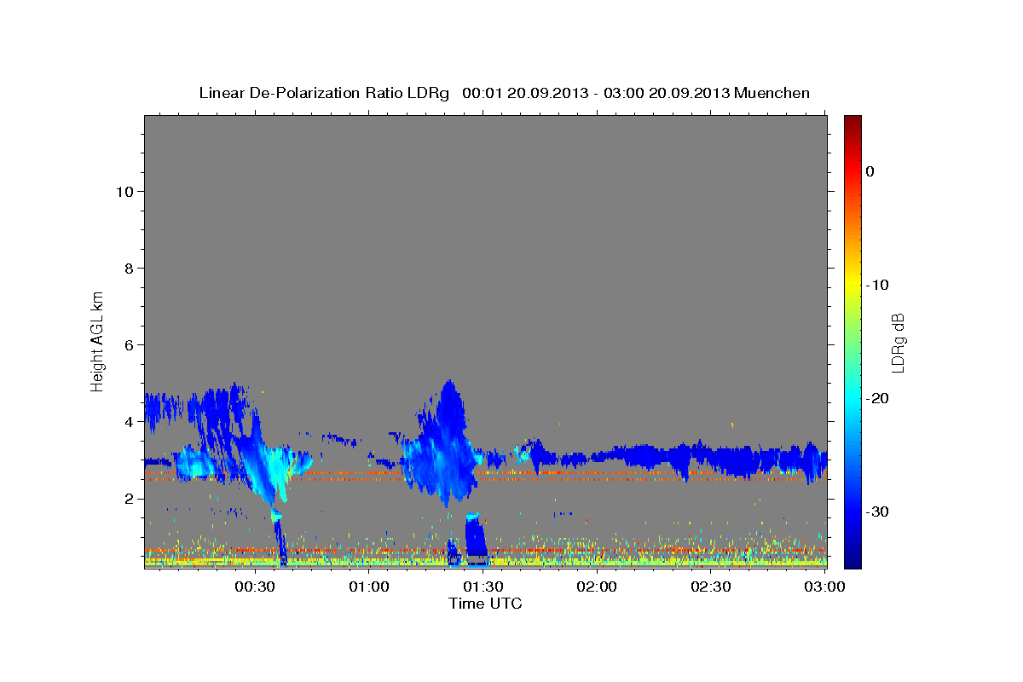This screenshot has height=682, width=1023.
Task: Click the colorbar value -30 label
Action: tap(877, 511)
